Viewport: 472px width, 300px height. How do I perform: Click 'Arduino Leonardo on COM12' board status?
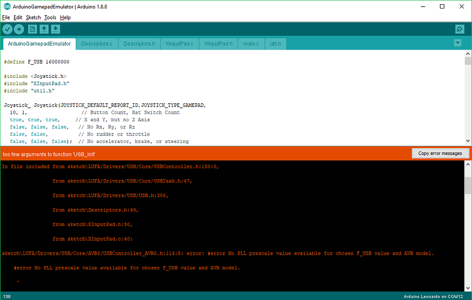433,296
